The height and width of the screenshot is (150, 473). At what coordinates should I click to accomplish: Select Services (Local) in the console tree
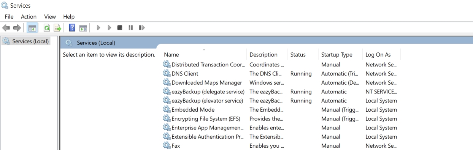coord(26,41)
